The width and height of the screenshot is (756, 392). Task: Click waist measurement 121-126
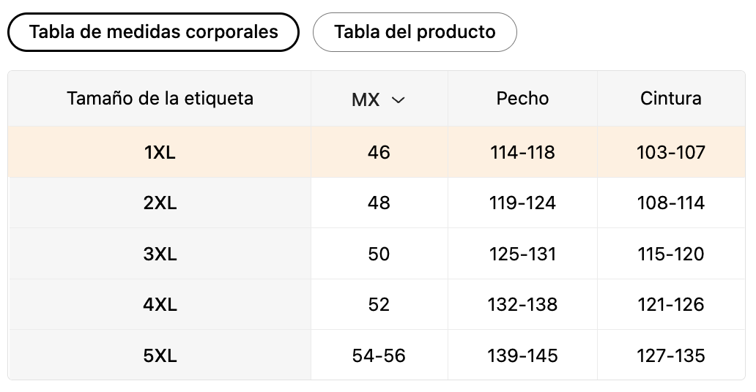pos(670,304)
